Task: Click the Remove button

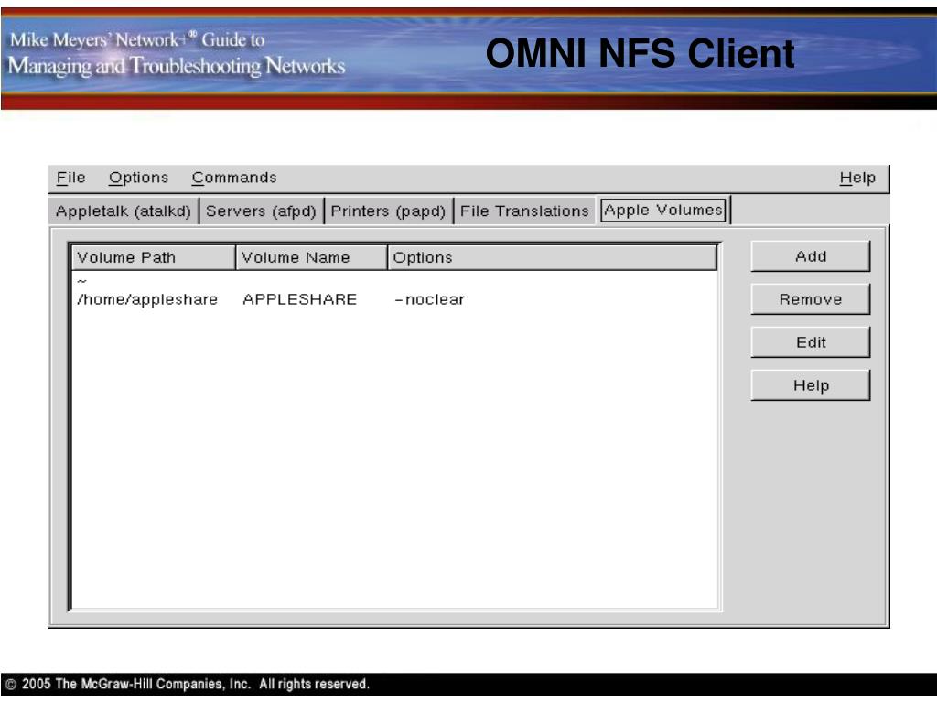Action: click(811, 299)
